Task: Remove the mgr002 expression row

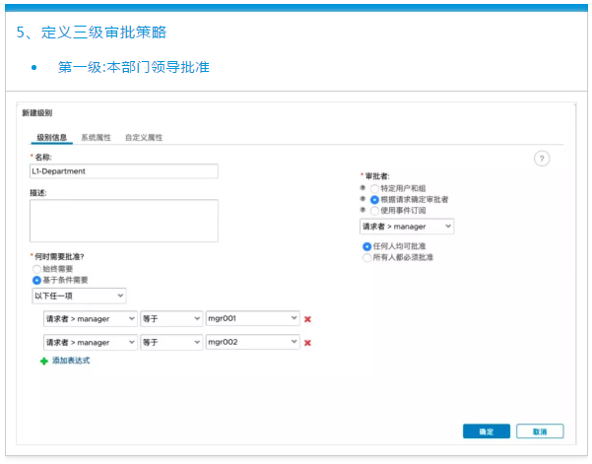Action: [307, 342]
